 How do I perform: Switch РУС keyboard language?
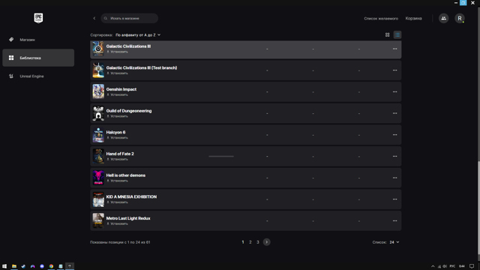(x=452, y=266)
